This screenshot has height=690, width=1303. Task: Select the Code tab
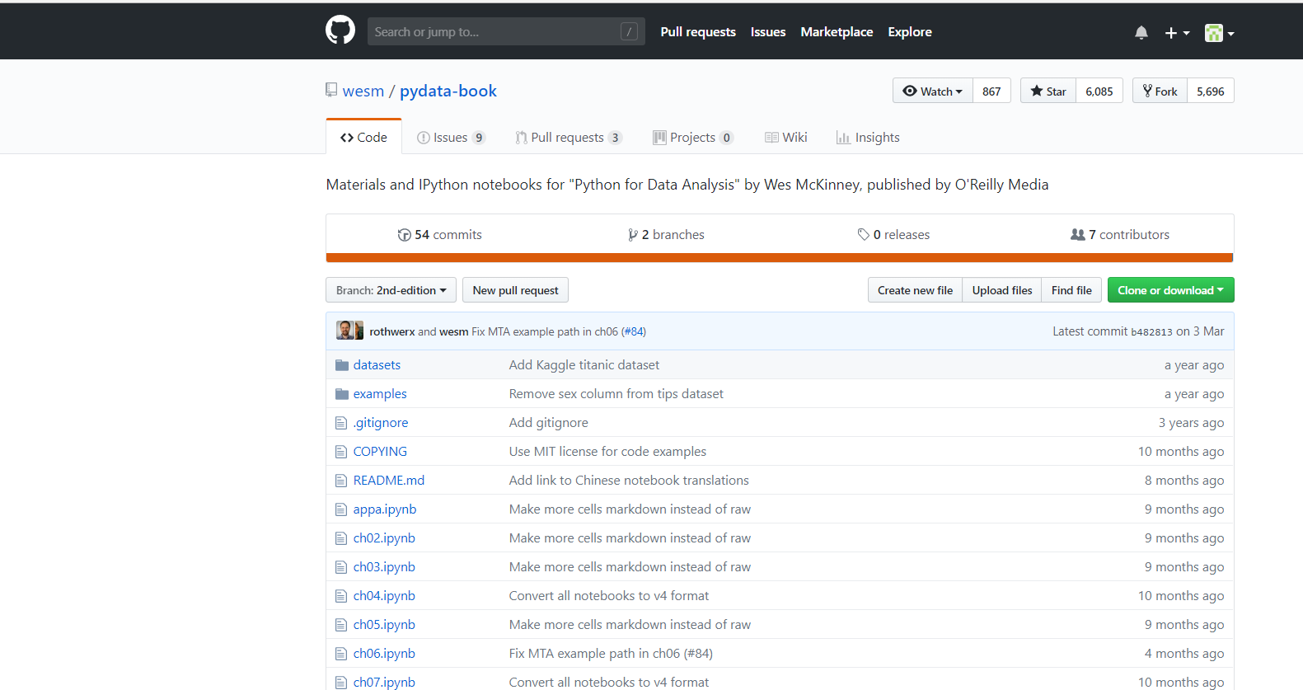coord(363,137)
